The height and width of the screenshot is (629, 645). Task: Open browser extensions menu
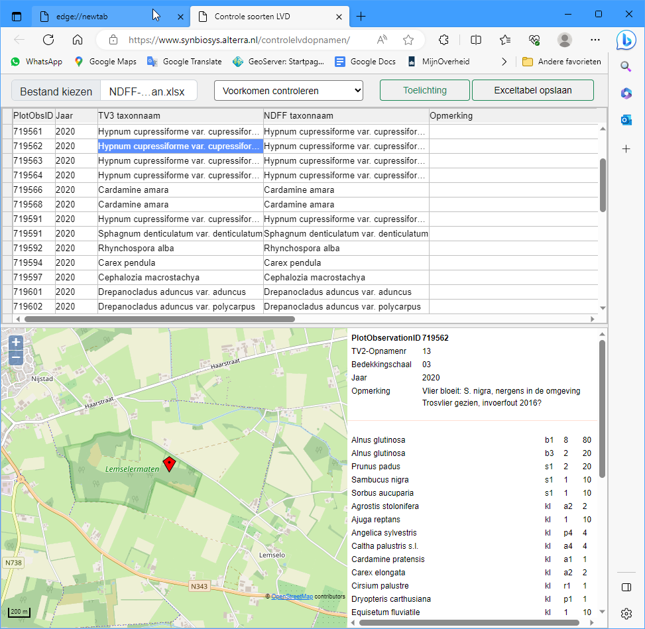(x=444, y=40)
